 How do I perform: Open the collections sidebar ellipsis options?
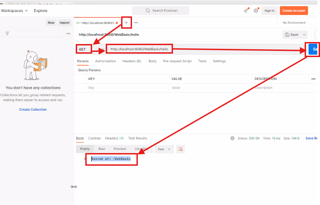coord(68,33)
